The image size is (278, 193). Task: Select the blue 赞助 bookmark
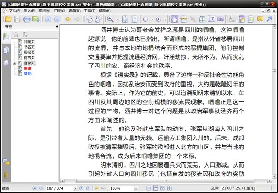pyautogui.click(x=27, y=74)
